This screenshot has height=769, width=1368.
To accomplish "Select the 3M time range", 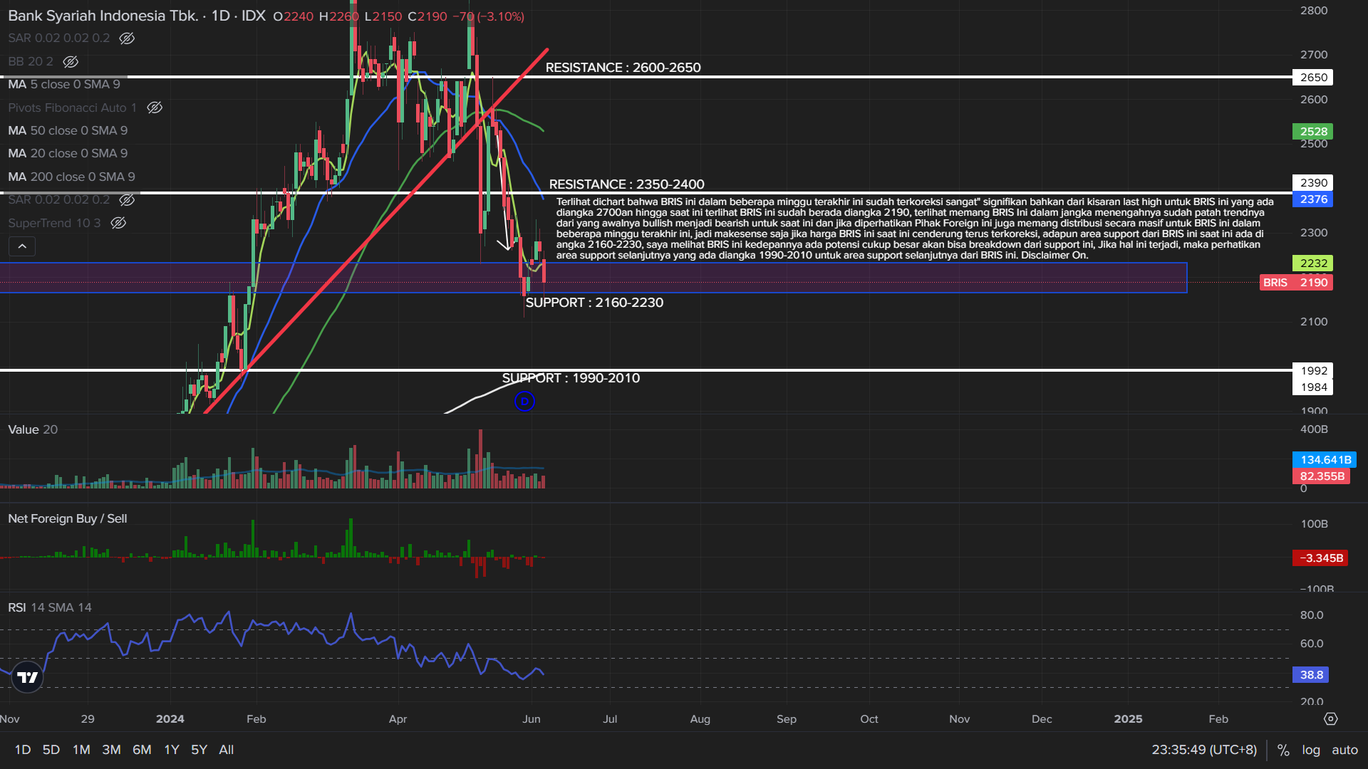I will click(111, 750).
